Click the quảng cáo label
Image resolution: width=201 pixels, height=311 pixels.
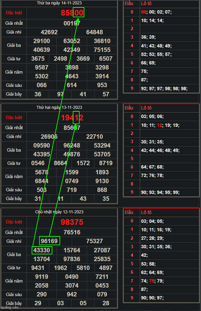pos(10,307)
